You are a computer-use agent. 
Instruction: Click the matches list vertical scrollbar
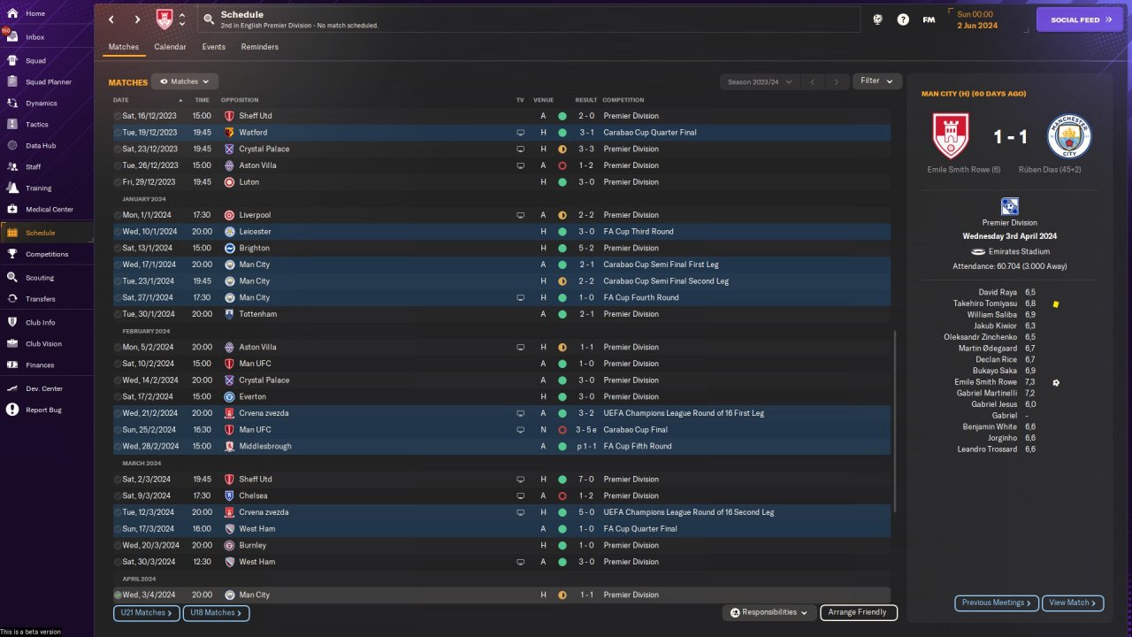point(894,421)
